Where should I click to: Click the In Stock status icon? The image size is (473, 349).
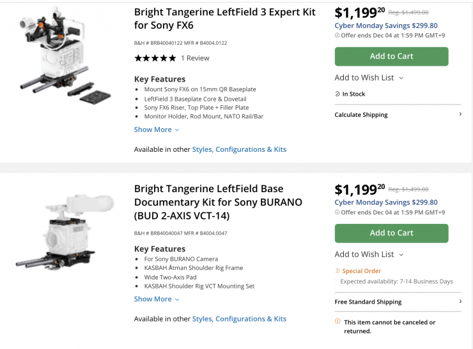click(x=337, y=94)
